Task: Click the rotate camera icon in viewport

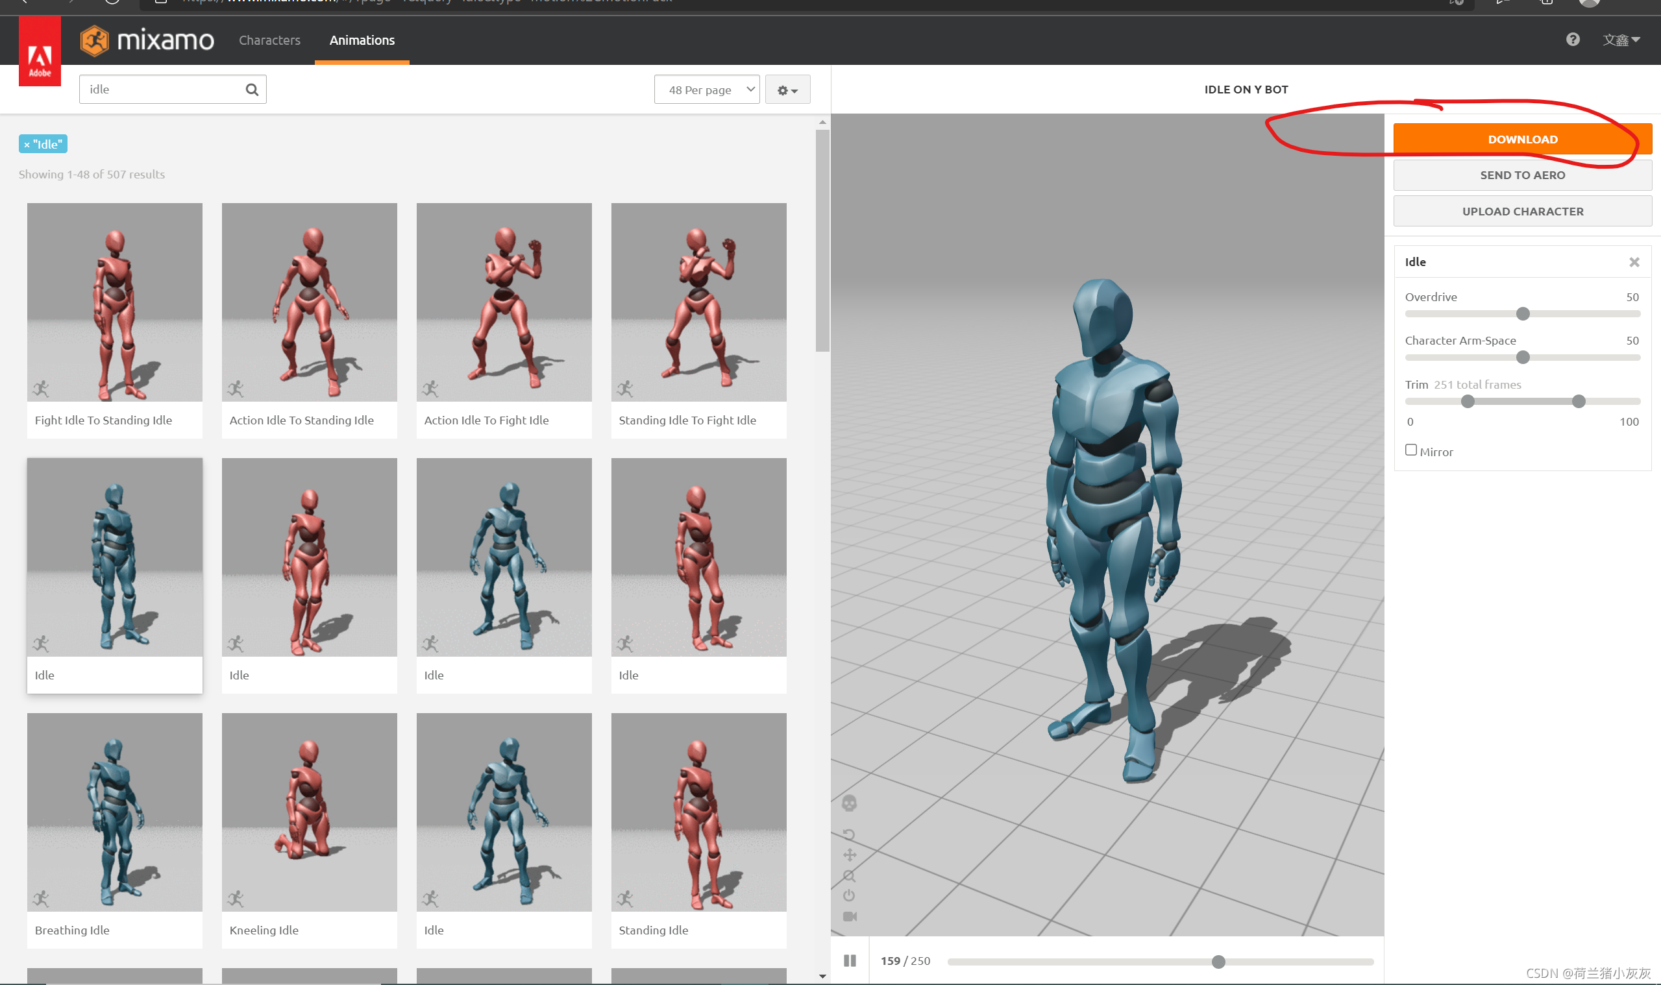Action: tap(849, 834)
